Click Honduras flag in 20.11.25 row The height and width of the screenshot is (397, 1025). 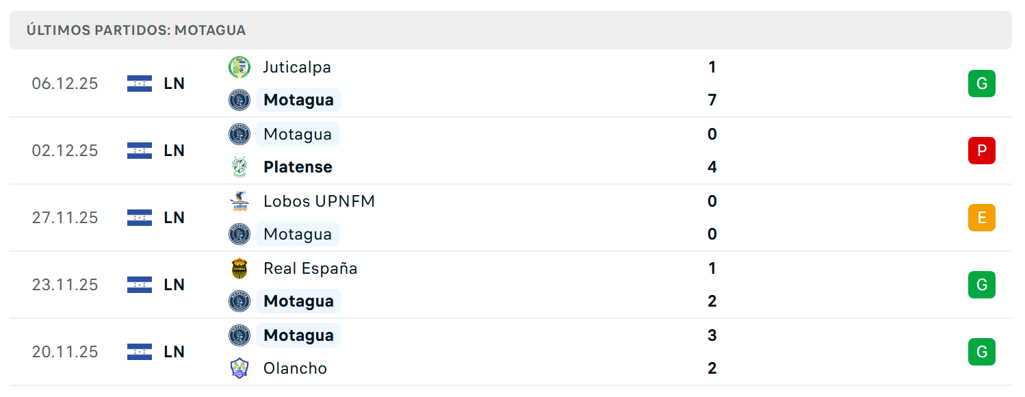click(140, 352)
